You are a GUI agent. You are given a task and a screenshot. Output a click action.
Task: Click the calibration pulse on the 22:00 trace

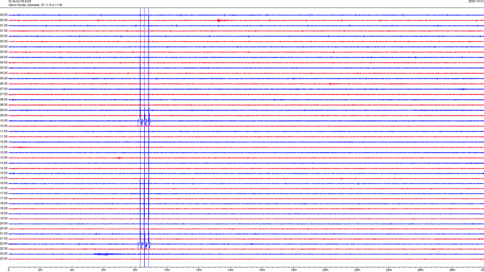pos(144,244)
